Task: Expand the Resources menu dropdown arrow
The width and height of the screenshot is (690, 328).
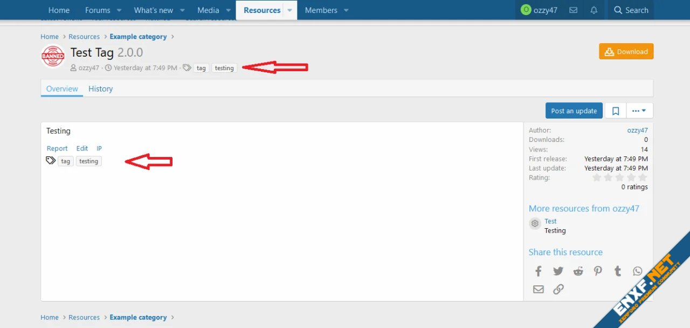Action: (289, 10)
